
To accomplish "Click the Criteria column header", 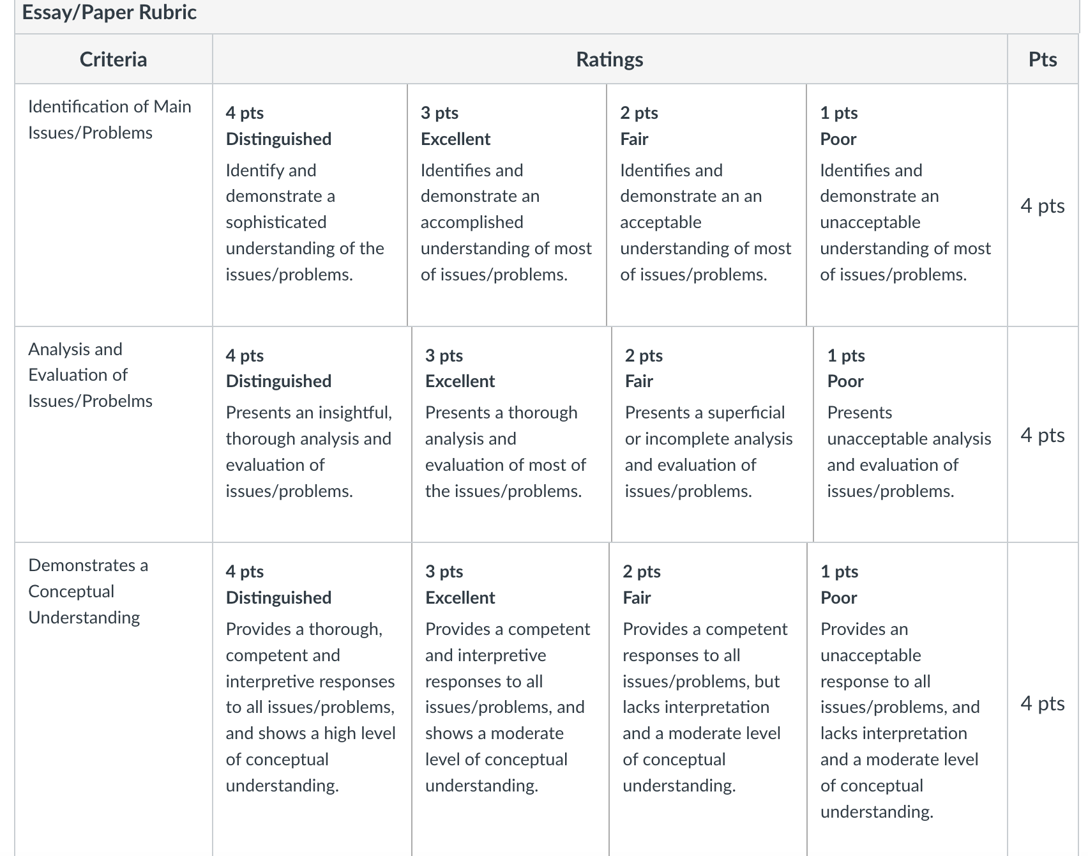I will 114,59.
